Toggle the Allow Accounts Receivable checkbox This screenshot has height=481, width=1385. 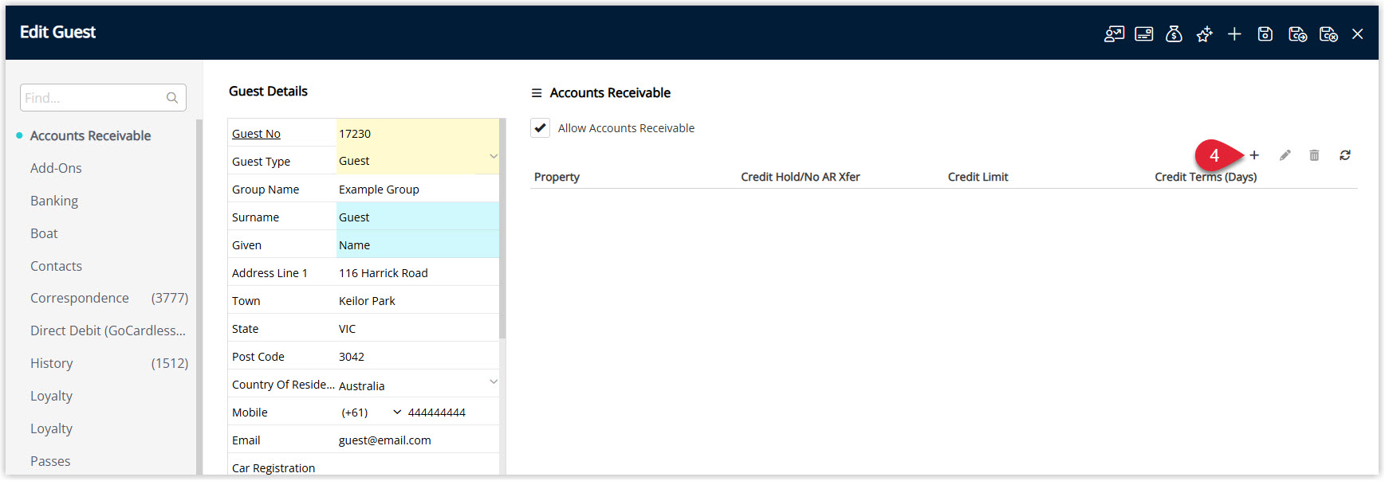click(540, 127)
